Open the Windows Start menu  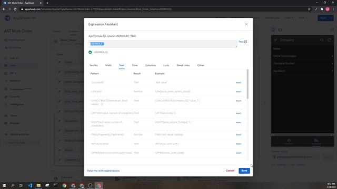[4, 185]
